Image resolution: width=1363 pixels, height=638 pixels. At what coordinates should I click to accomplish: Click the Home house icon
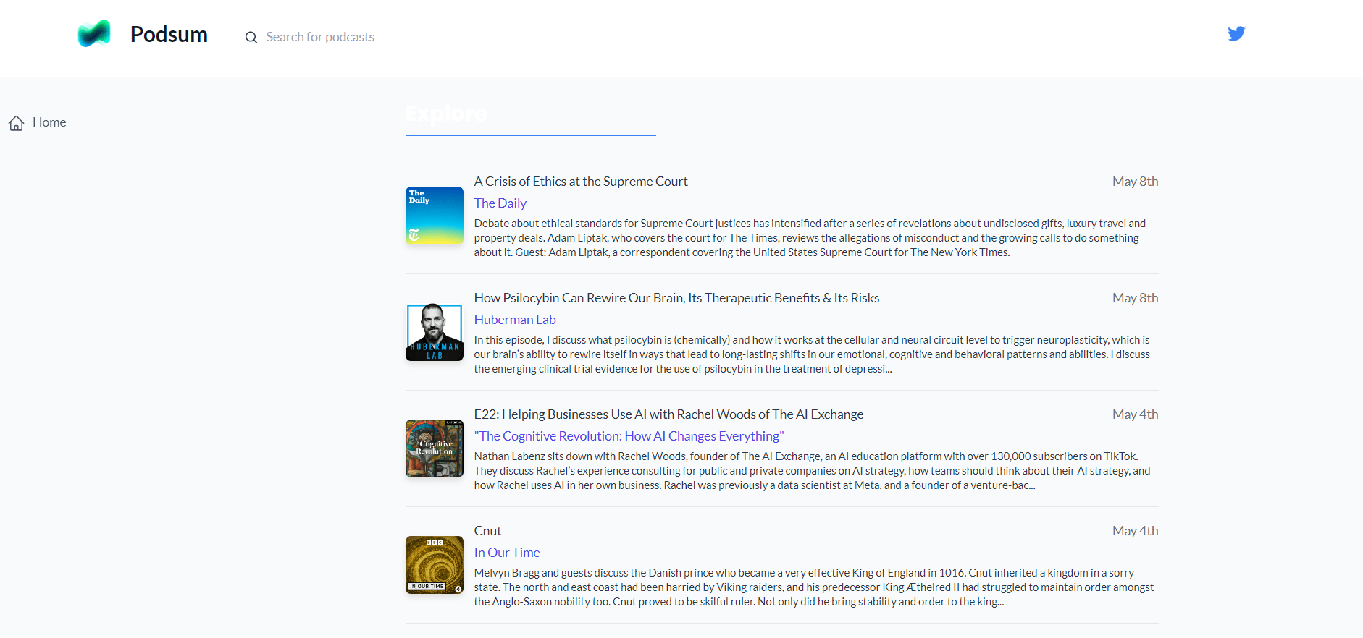tap(17, 123)
